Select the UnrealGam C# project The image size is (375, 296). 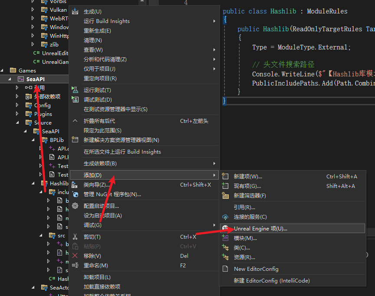(55, 62)
